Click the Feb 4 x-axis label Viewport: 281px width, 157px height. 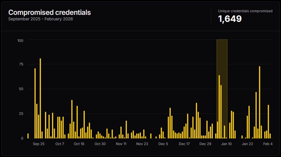tap(268, 144)
